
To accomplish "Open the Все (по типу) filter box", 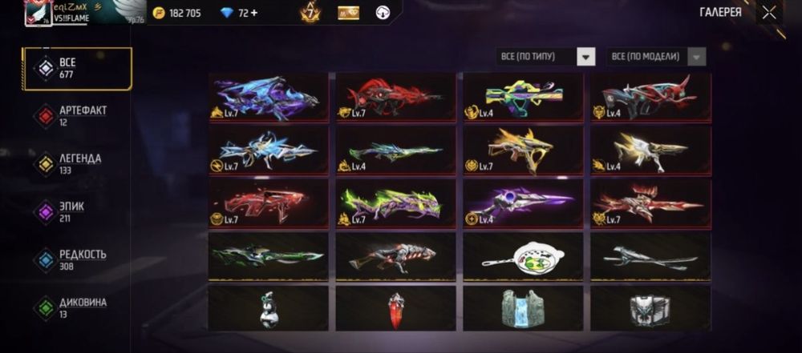I will (x=545, y=57).
